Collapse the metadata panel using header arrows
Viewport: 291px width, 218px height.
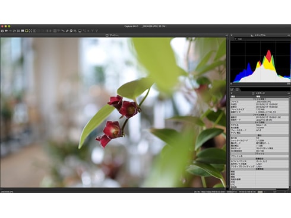289,93
